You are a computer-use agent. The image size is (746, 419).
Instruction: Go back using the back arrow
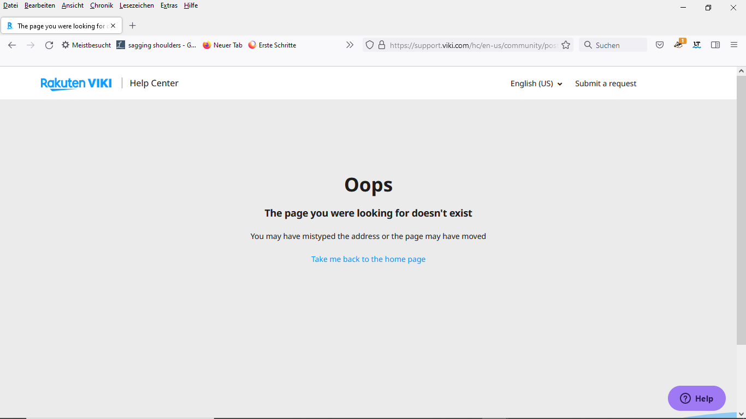[12, 45]
